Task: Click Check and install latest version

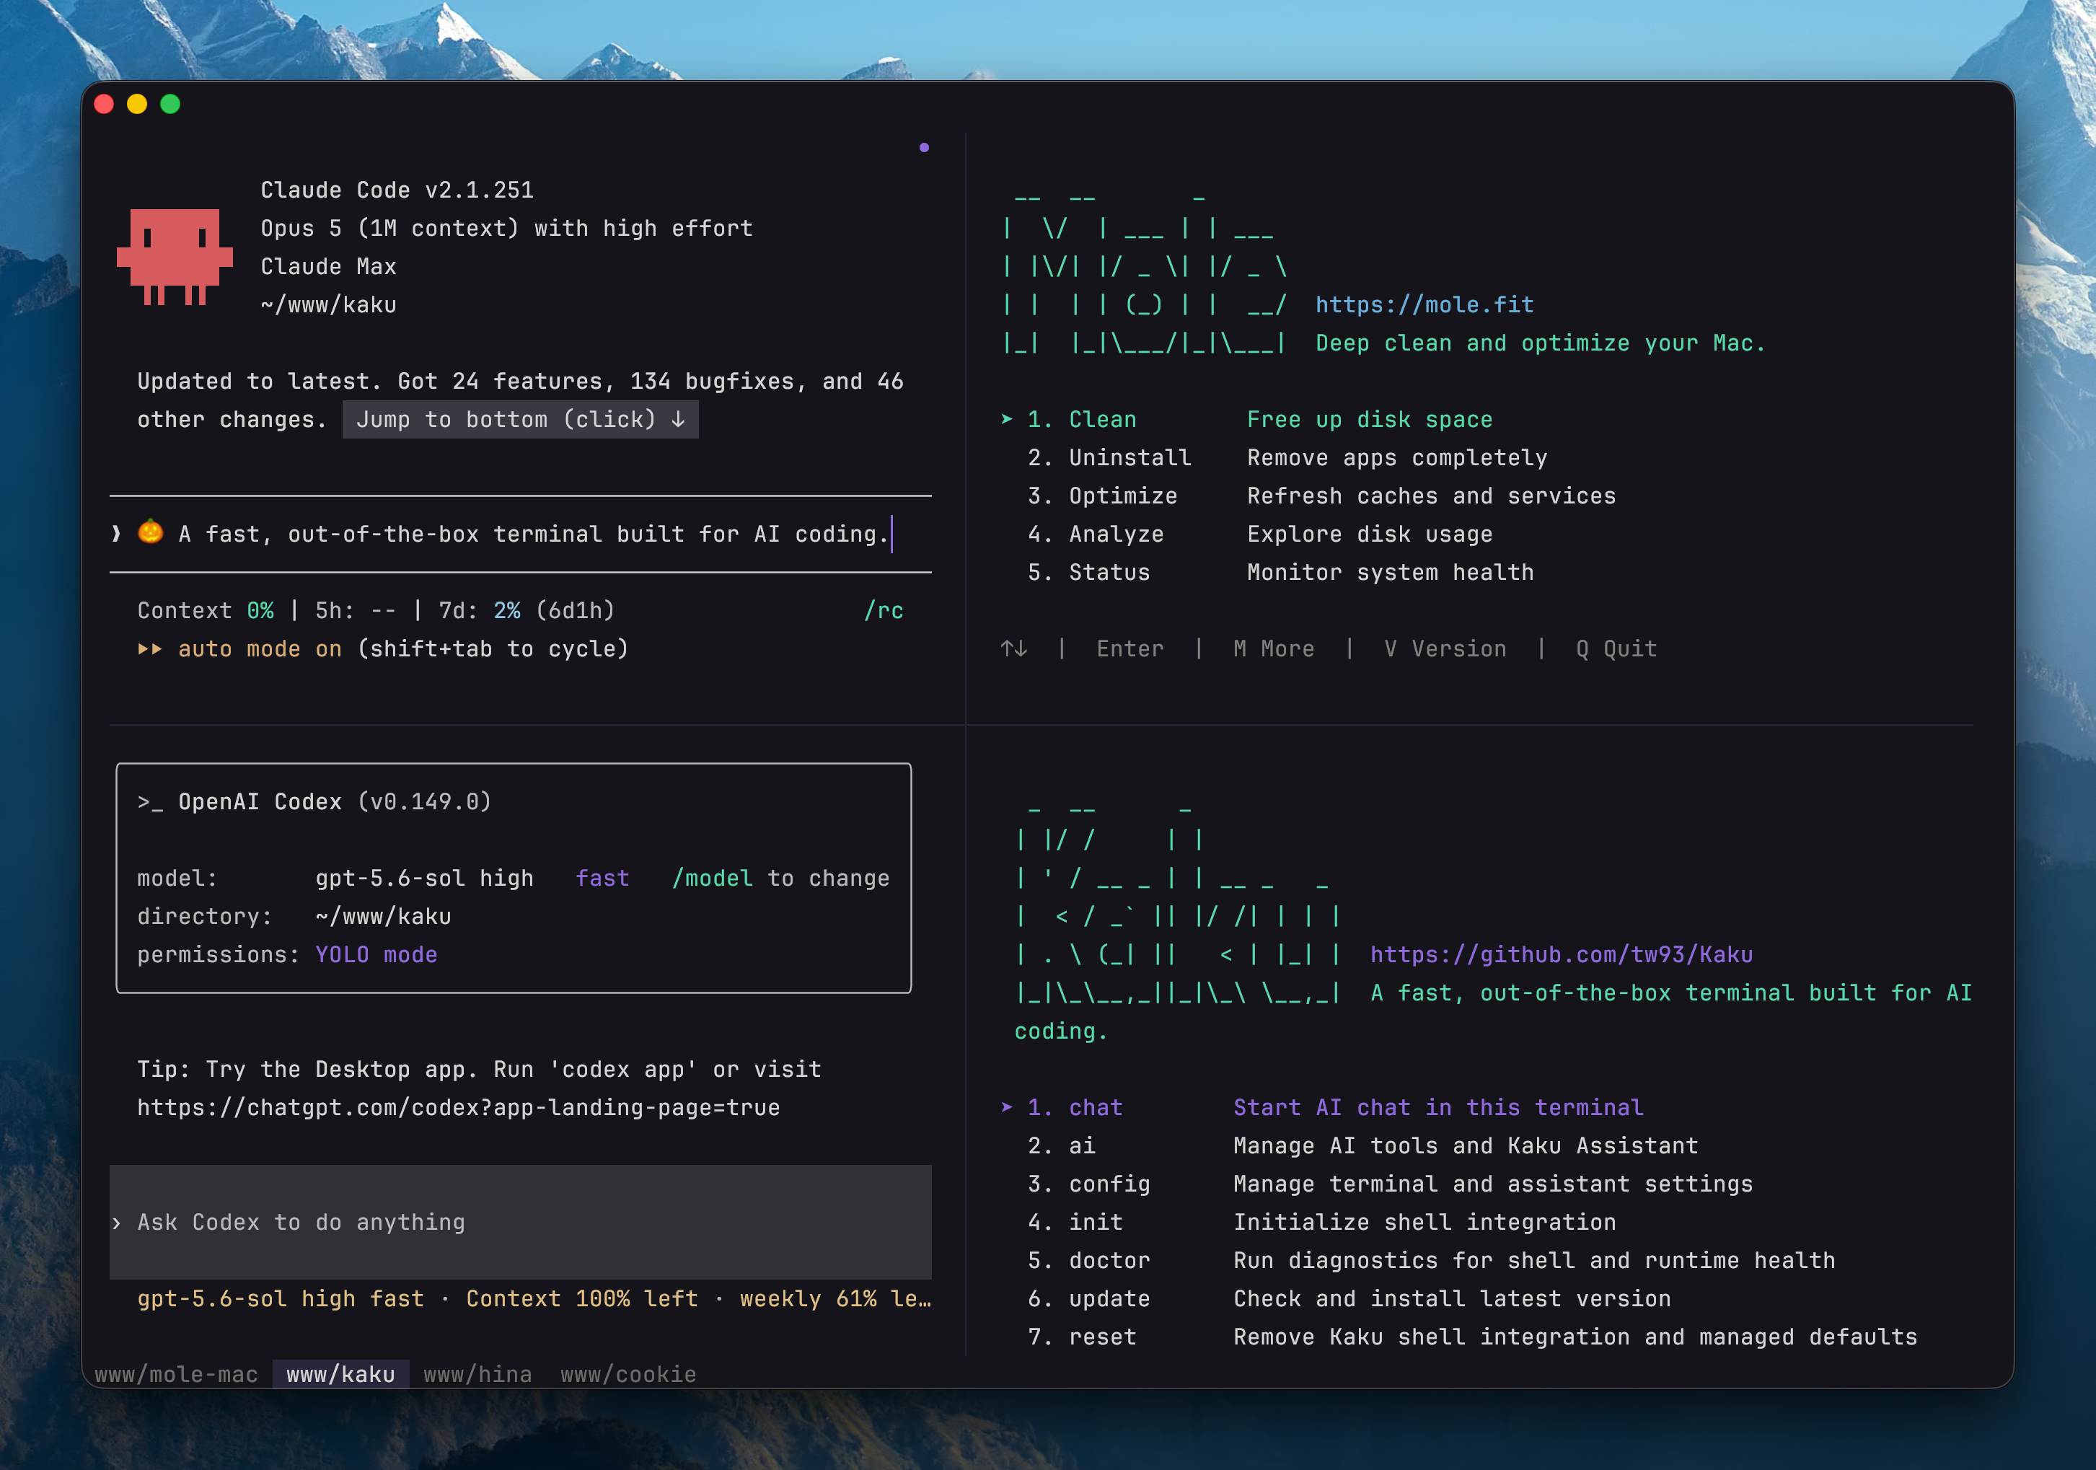Action: pos(1451,1300)
